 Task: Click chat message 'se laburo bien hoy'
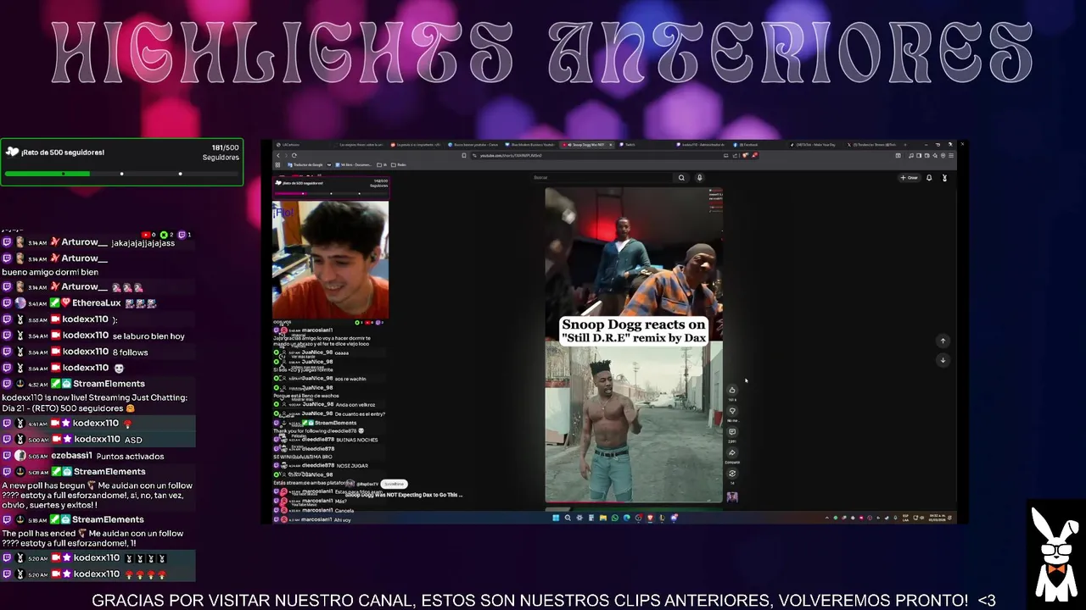pos(148,336)
